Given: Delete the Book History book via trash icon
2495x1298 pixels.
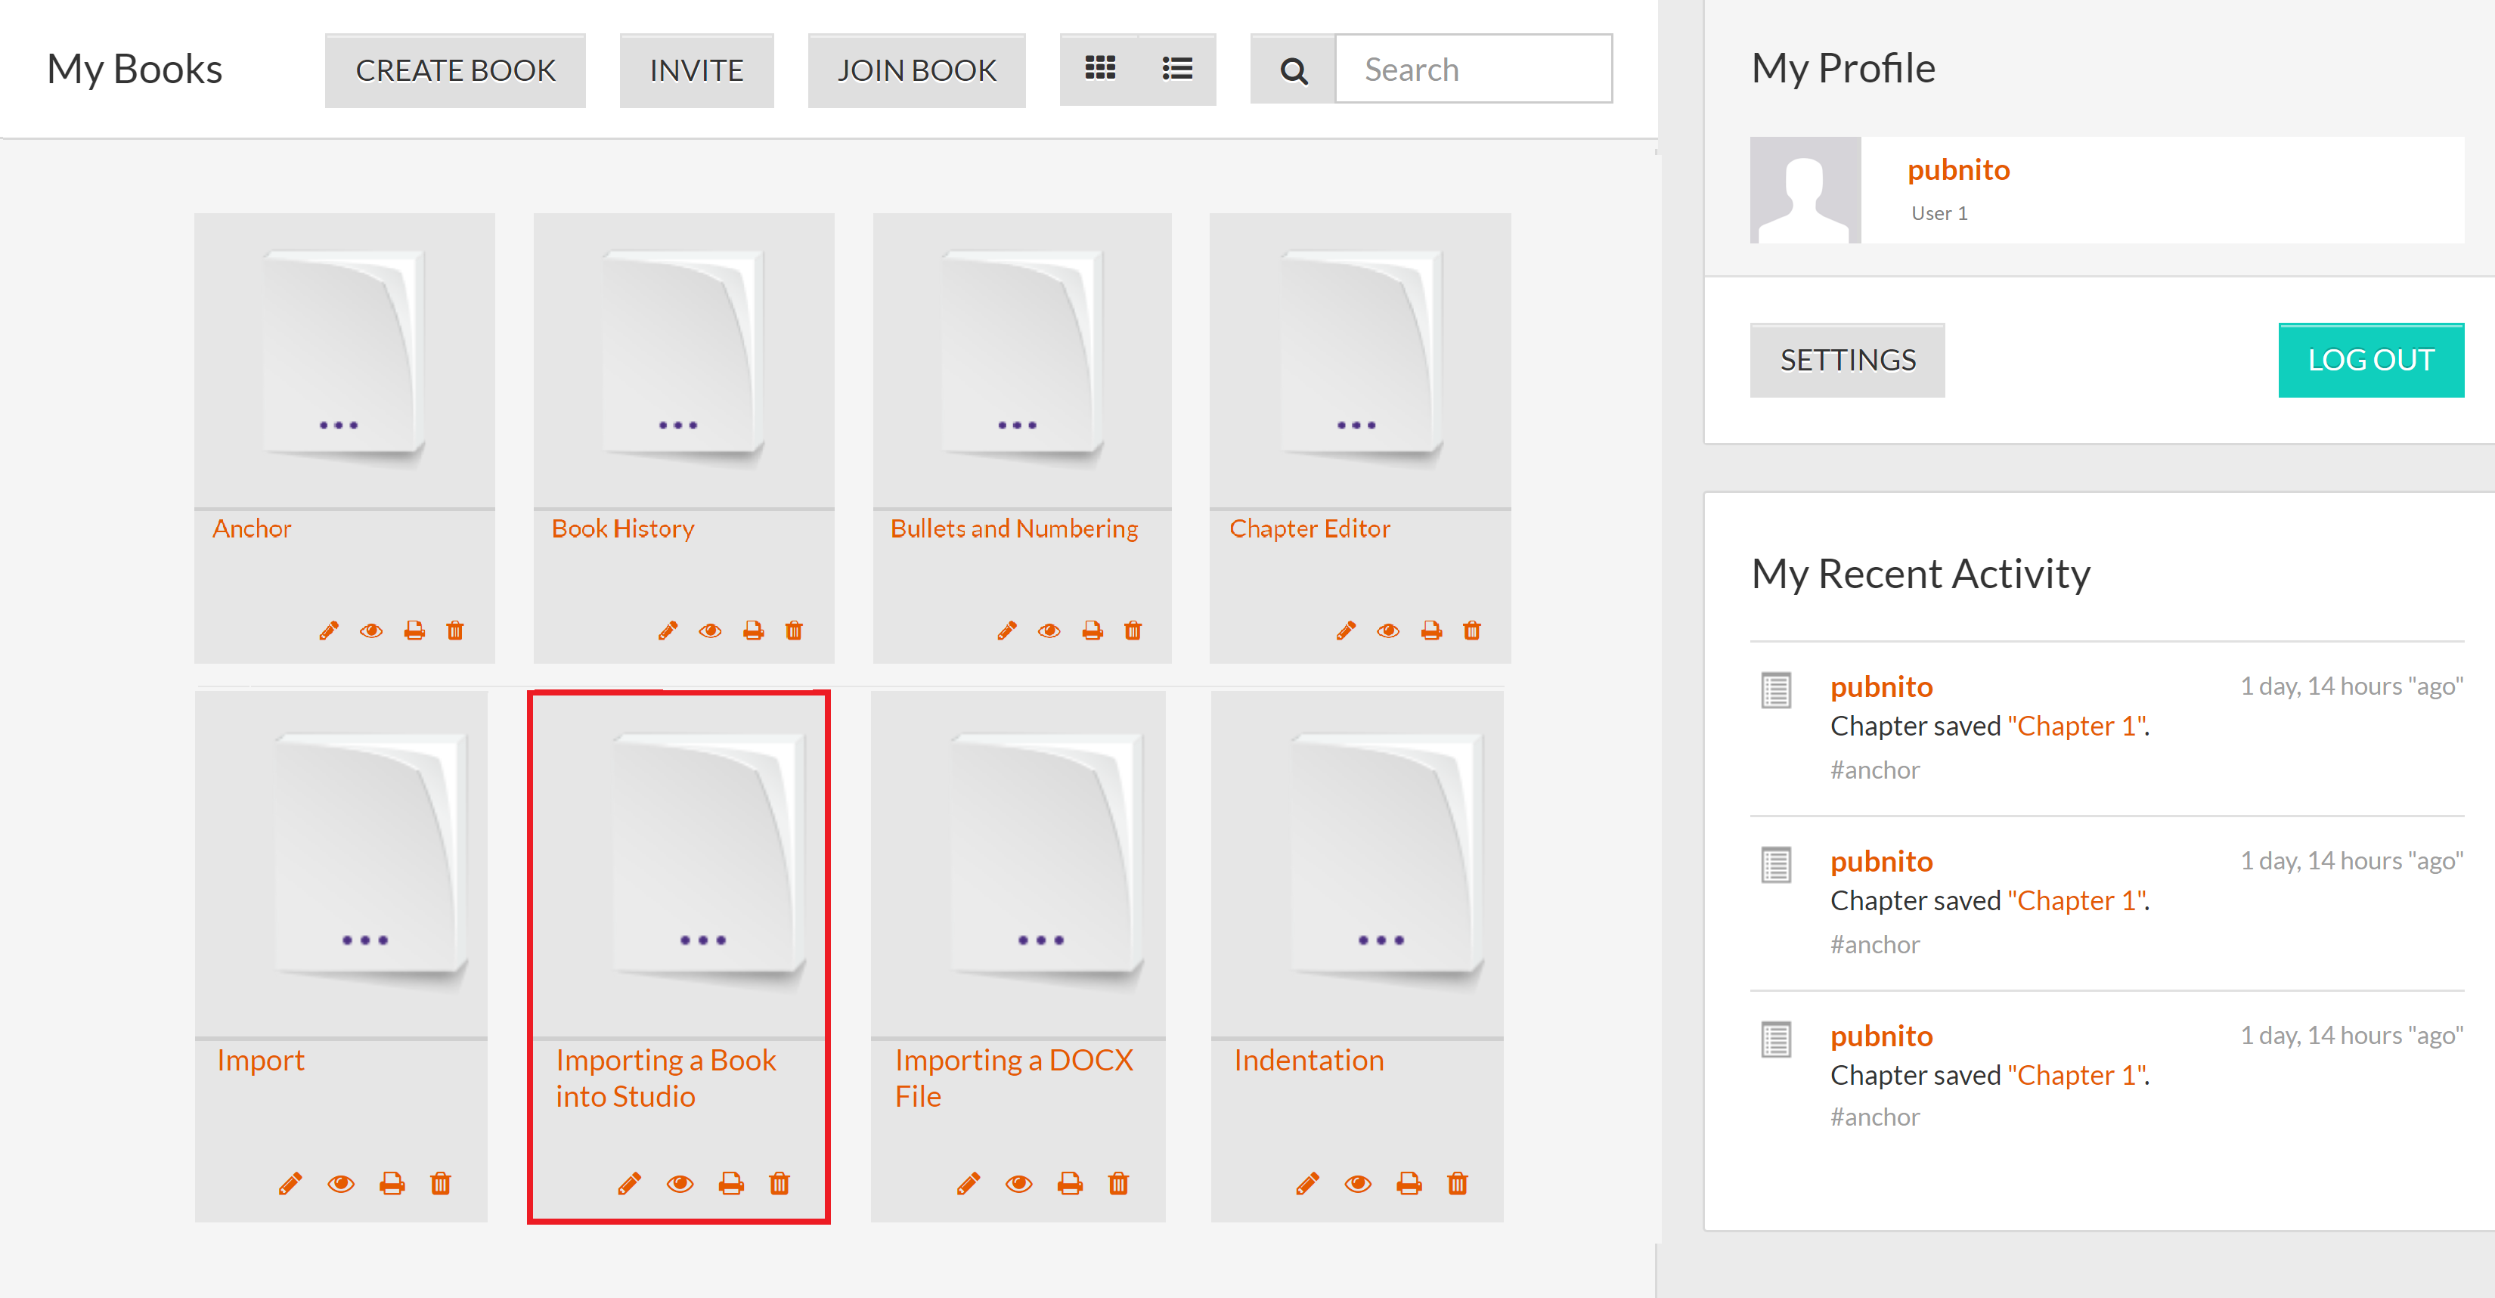Looking at the screenshot, I should tap(794, 631).
